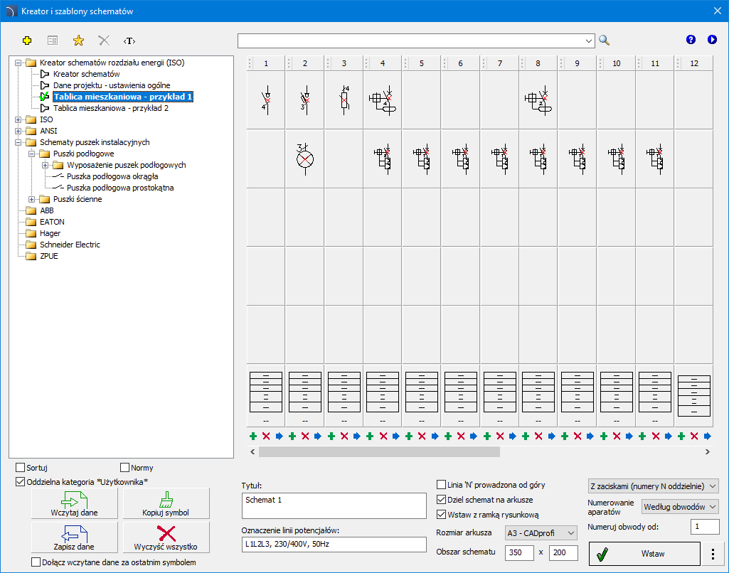The image size is (729, 573).
Task: Toggle Linia 'N' prowadzona od góry
Action: click(442, 485)
